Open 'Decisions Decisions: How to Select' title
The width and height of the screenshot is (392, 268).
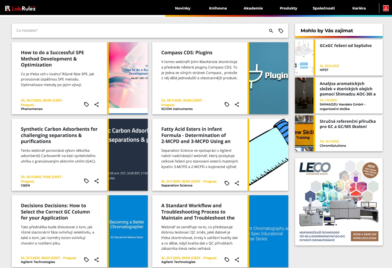(x=55, y=212)
